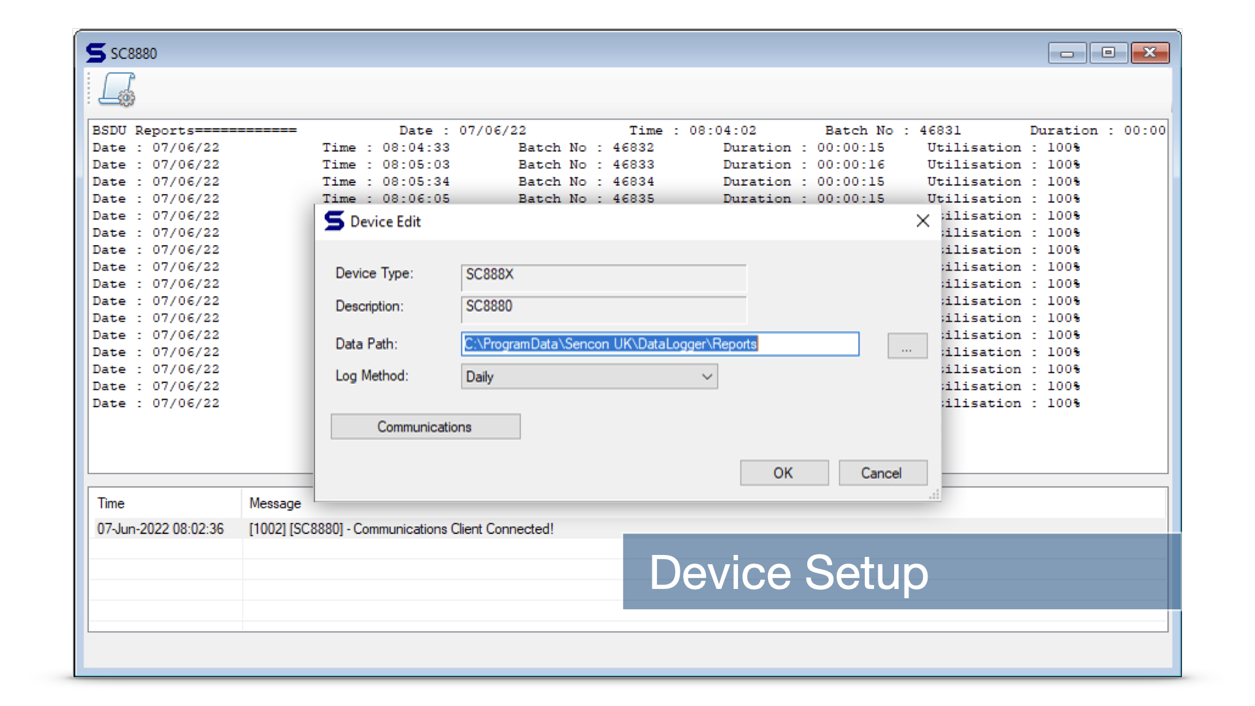1255x706 pixels.
Task: Confirm Device Edit with OK
Action: [x=784, y=473]
